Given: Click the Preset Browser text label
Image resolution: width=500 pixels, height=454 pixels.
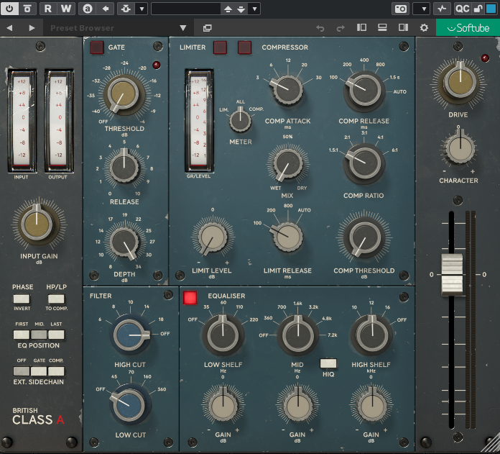Looking at the screenshot, I should 82,28.
